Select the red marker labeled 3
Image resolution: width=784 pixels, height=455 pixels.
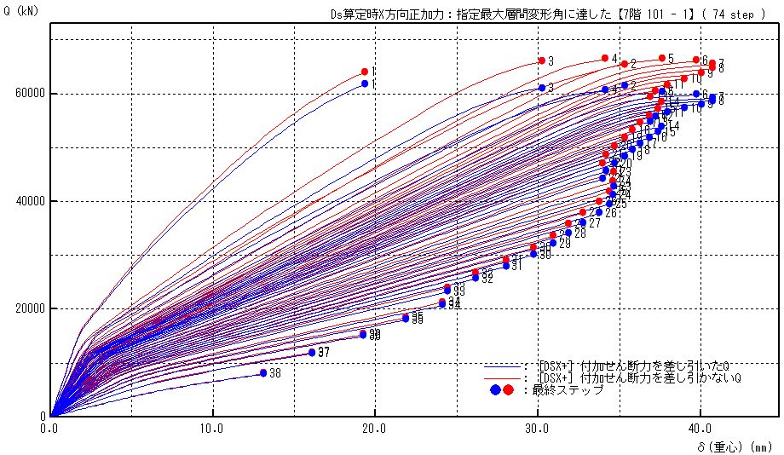pyautogui.click(x=541, y=60)
